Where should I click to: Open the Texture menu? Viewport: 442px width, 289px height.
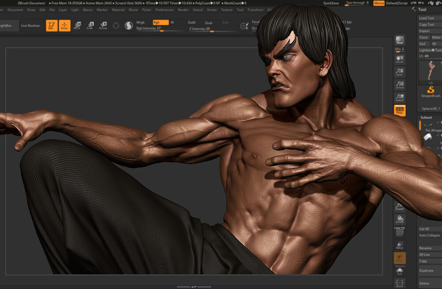pos(227,10)
